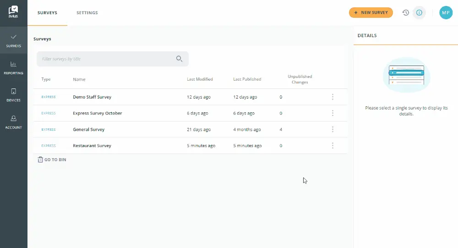The height and width of the screenshot is (248, 458).
Task: Select the Restaurant Survey name
Action: click(x=92, y=146)
